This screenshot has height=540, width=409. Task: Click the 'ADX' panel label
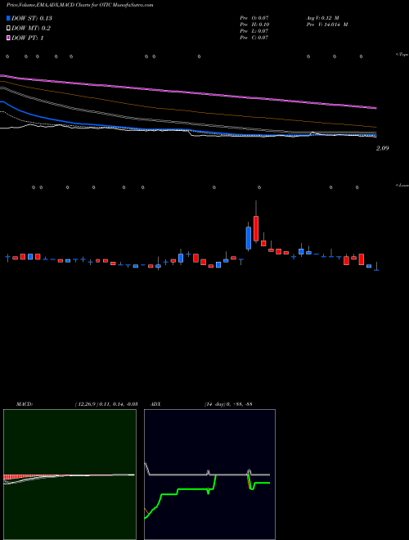click(155, 404)
